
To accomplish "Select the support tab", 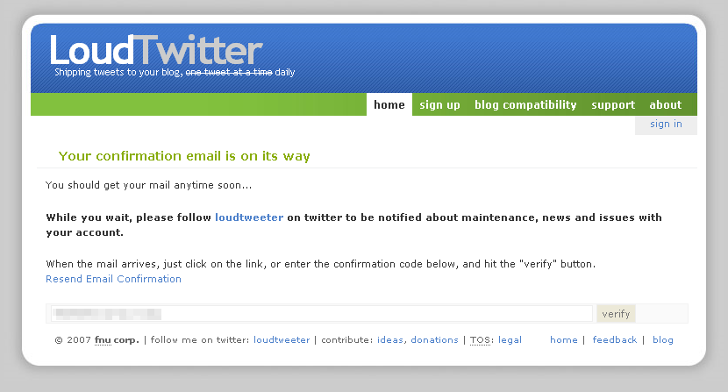I will [x=613, y=105].
